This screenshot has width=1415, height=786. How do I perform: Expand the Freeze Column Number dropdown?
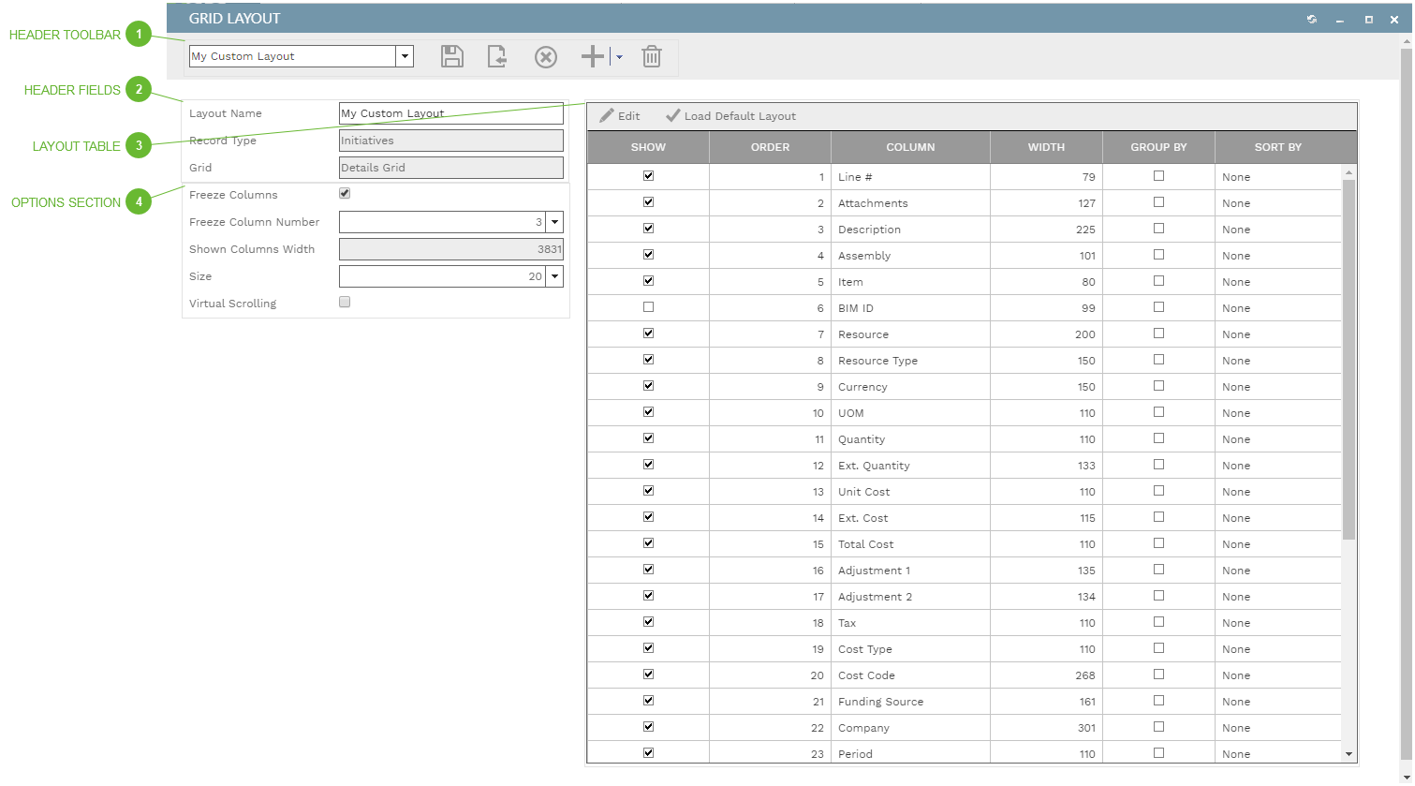click(x=554, y=222)
